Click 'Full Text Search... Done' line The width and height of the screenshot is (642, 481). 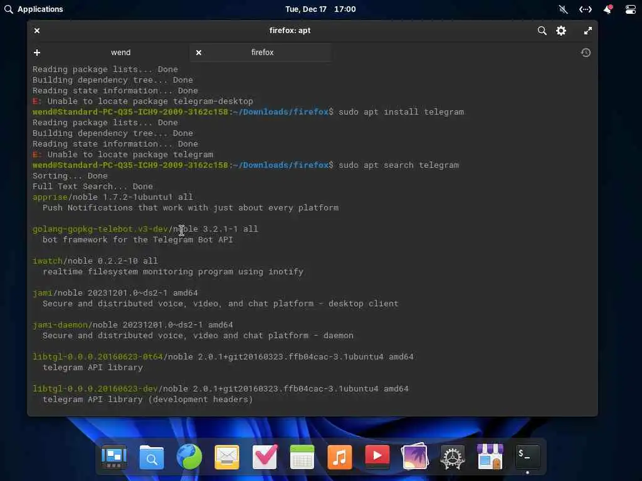(x=93, y=187)
